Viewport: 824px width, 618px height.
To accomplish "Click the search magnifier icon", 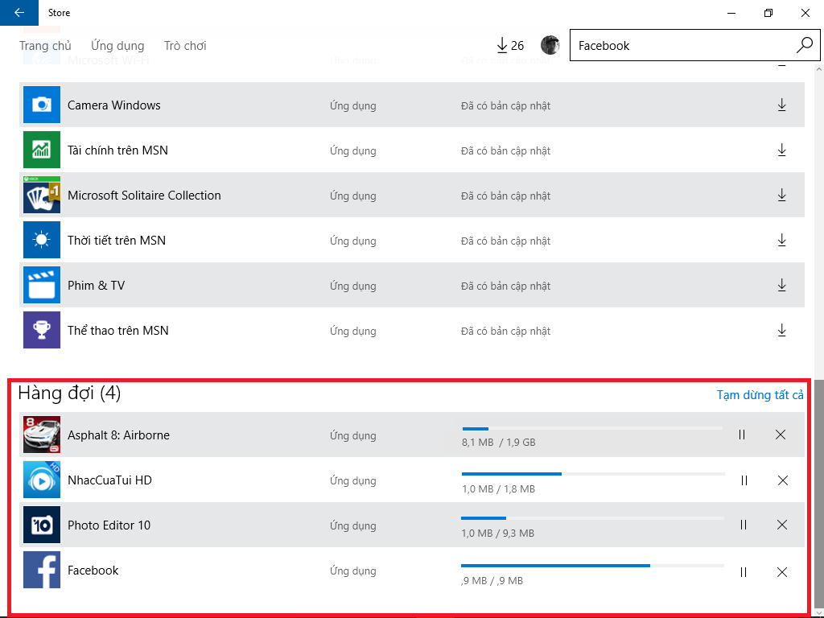I will click(804, 45).
